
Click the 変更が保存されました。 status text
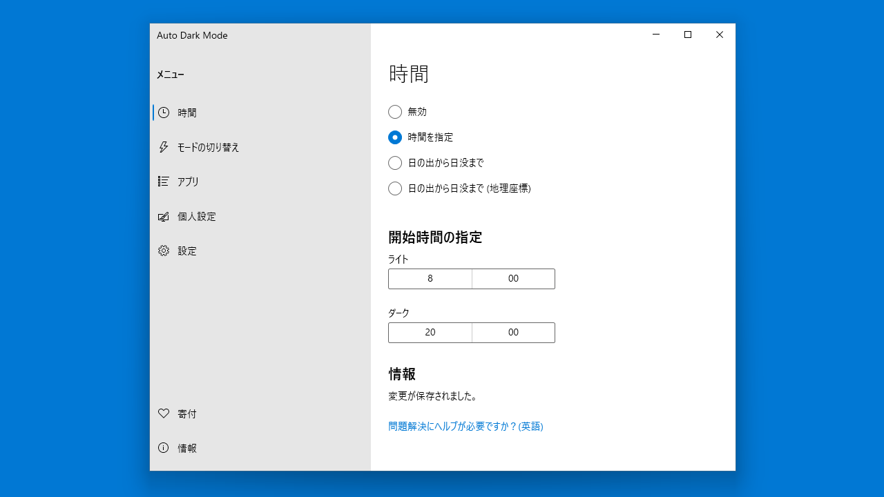click(x=433, y=396)
